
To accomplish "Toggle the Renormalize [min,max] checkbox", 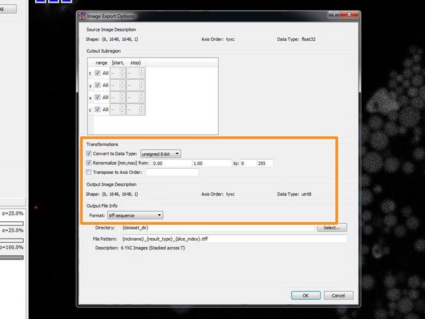I will (88, 163).
